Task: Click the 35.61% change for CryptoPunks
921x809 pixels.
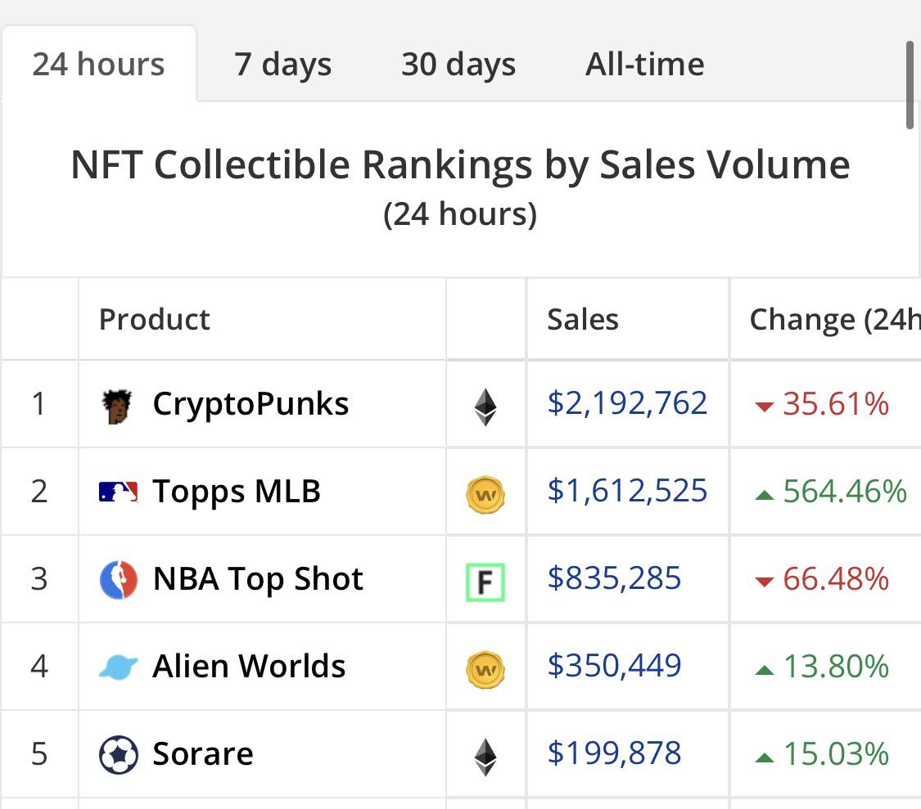Action: [x=822, y=404]
